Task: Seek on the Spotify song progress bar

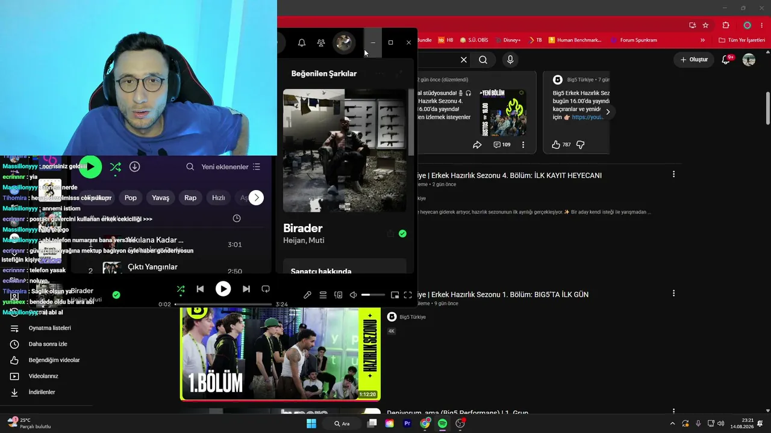Action: tap(223, 304)
